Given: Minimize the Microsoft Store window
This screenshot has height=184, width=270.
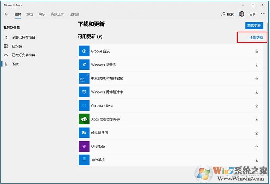Looking at the screenshot, I should pyautogui.click(x=243, y=5).
